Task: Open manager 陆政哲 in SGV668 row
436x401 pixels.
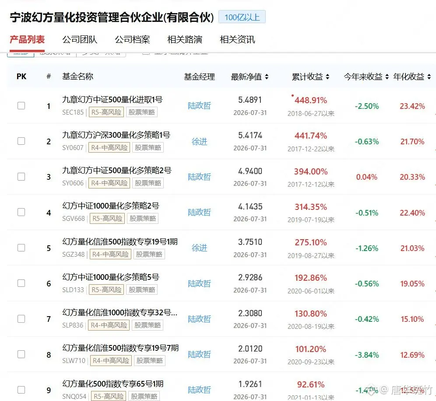Action: [199, 213]
